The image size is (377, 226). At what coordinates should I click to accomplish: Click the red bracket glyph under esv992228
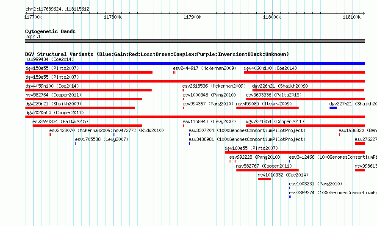coord(233,161)
